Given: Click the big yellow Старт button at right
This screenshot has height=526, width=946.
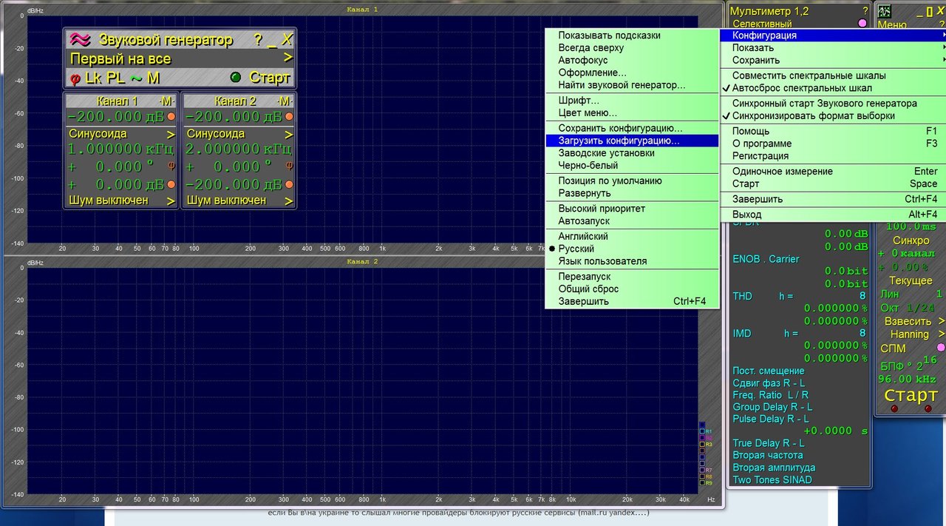Looking at the screenshot, I should click(x=911, y=396).
